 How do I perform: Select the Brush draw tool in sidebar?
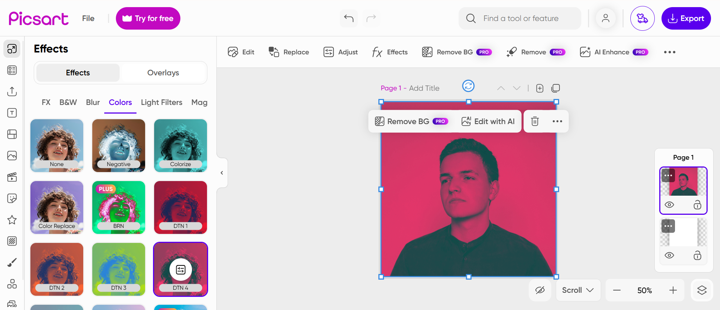[12, 262]
